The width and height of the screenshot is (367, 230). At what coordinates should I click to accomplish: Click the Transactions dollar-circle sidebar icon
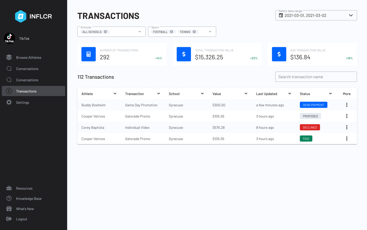[x=9, y=91]
